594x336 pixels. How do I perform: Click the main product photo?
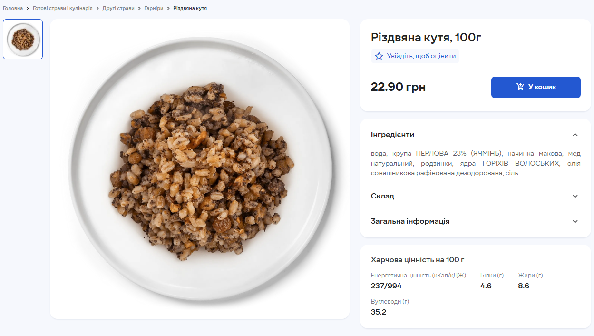coord(199,167)
